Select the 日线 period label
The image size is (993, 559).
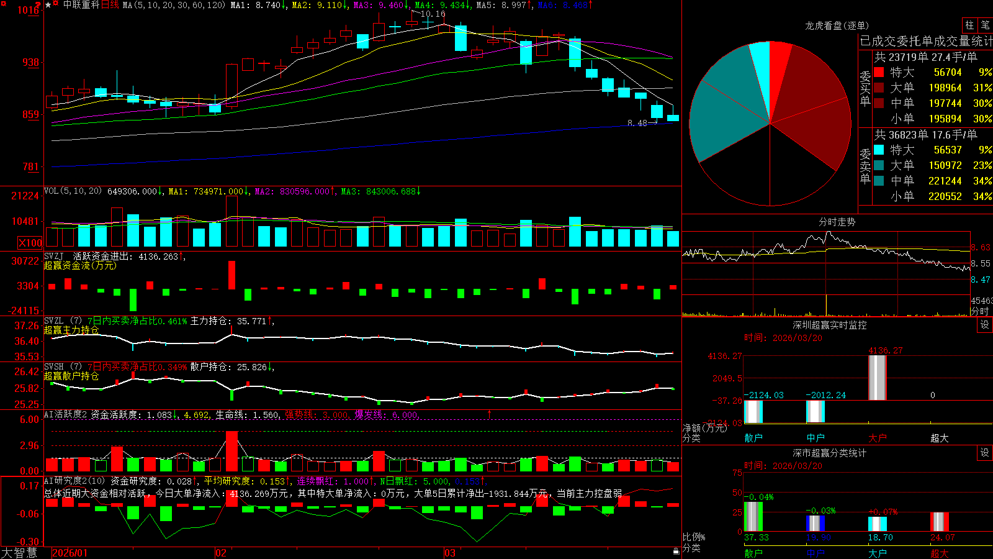[x=110, y=5]
